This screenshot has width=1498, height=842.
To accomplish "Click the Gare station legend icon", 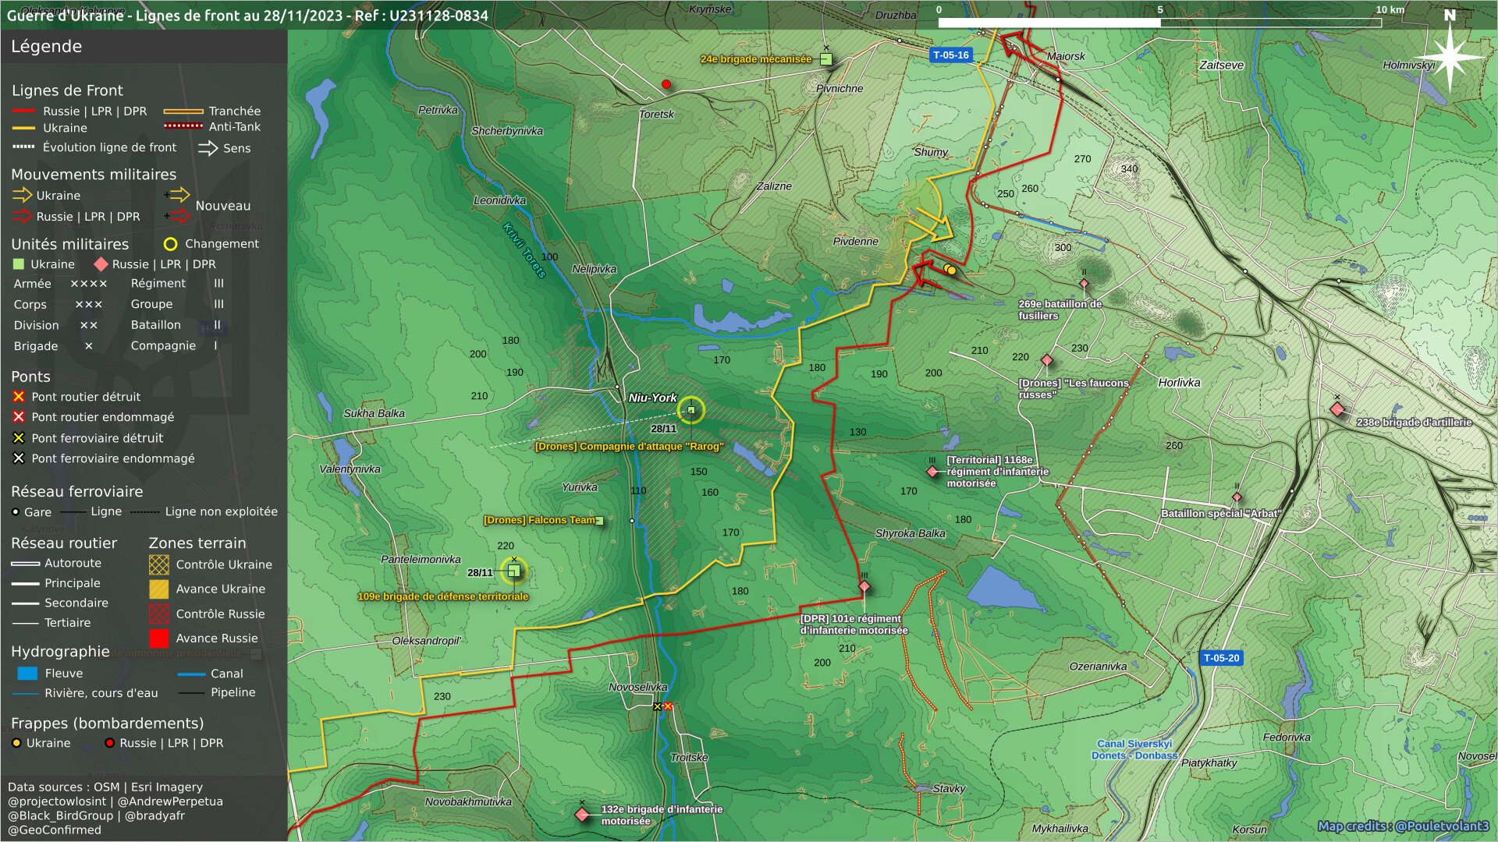I will 16,512.
